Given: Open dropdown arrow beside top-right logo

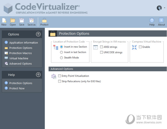Looking at the screenshot, I should [x=164, y=8].
